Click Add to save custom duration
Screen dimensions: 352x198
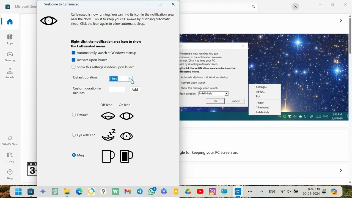135,89
